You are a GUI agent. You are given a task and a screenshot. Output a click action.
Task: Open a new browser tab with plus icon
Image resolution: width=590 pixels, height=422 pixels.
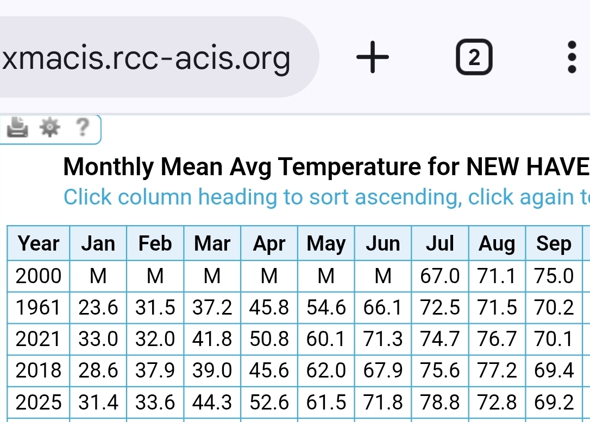tap(372, 57)
